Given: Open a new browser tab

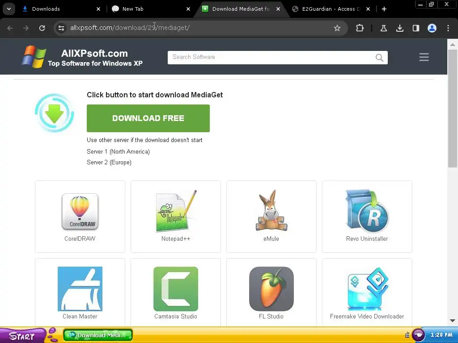Looking at the screenshot, I should point(384,9).
